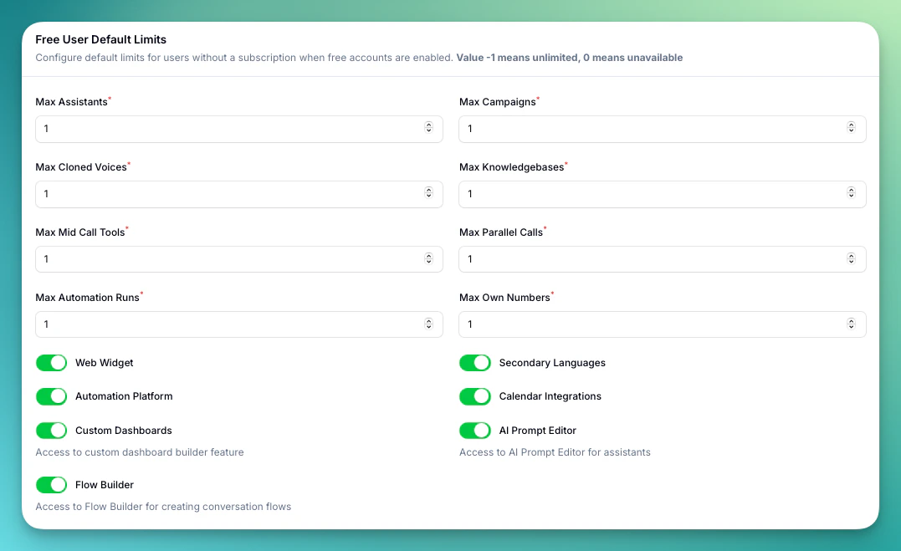The width and height of the screenshot is (901, 551).
Task: Click the Max Mid Call Tools label
Action: [x=80, y=232]
